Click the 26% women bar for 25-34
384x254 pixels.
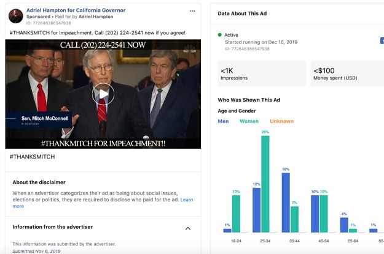click(265, 184)
